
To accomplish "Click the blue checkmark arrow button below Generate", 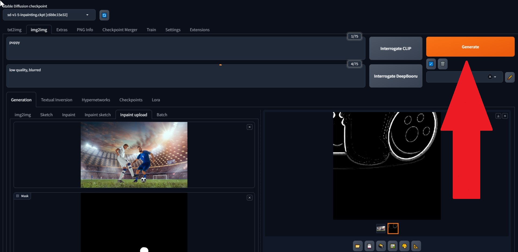I will point(431,64).
